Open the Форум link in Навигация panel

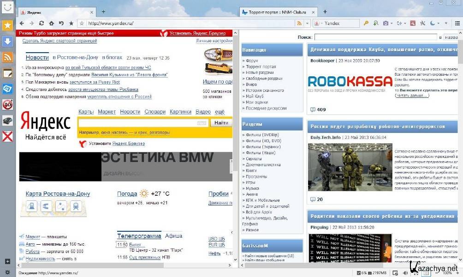(x=252, y=60)
